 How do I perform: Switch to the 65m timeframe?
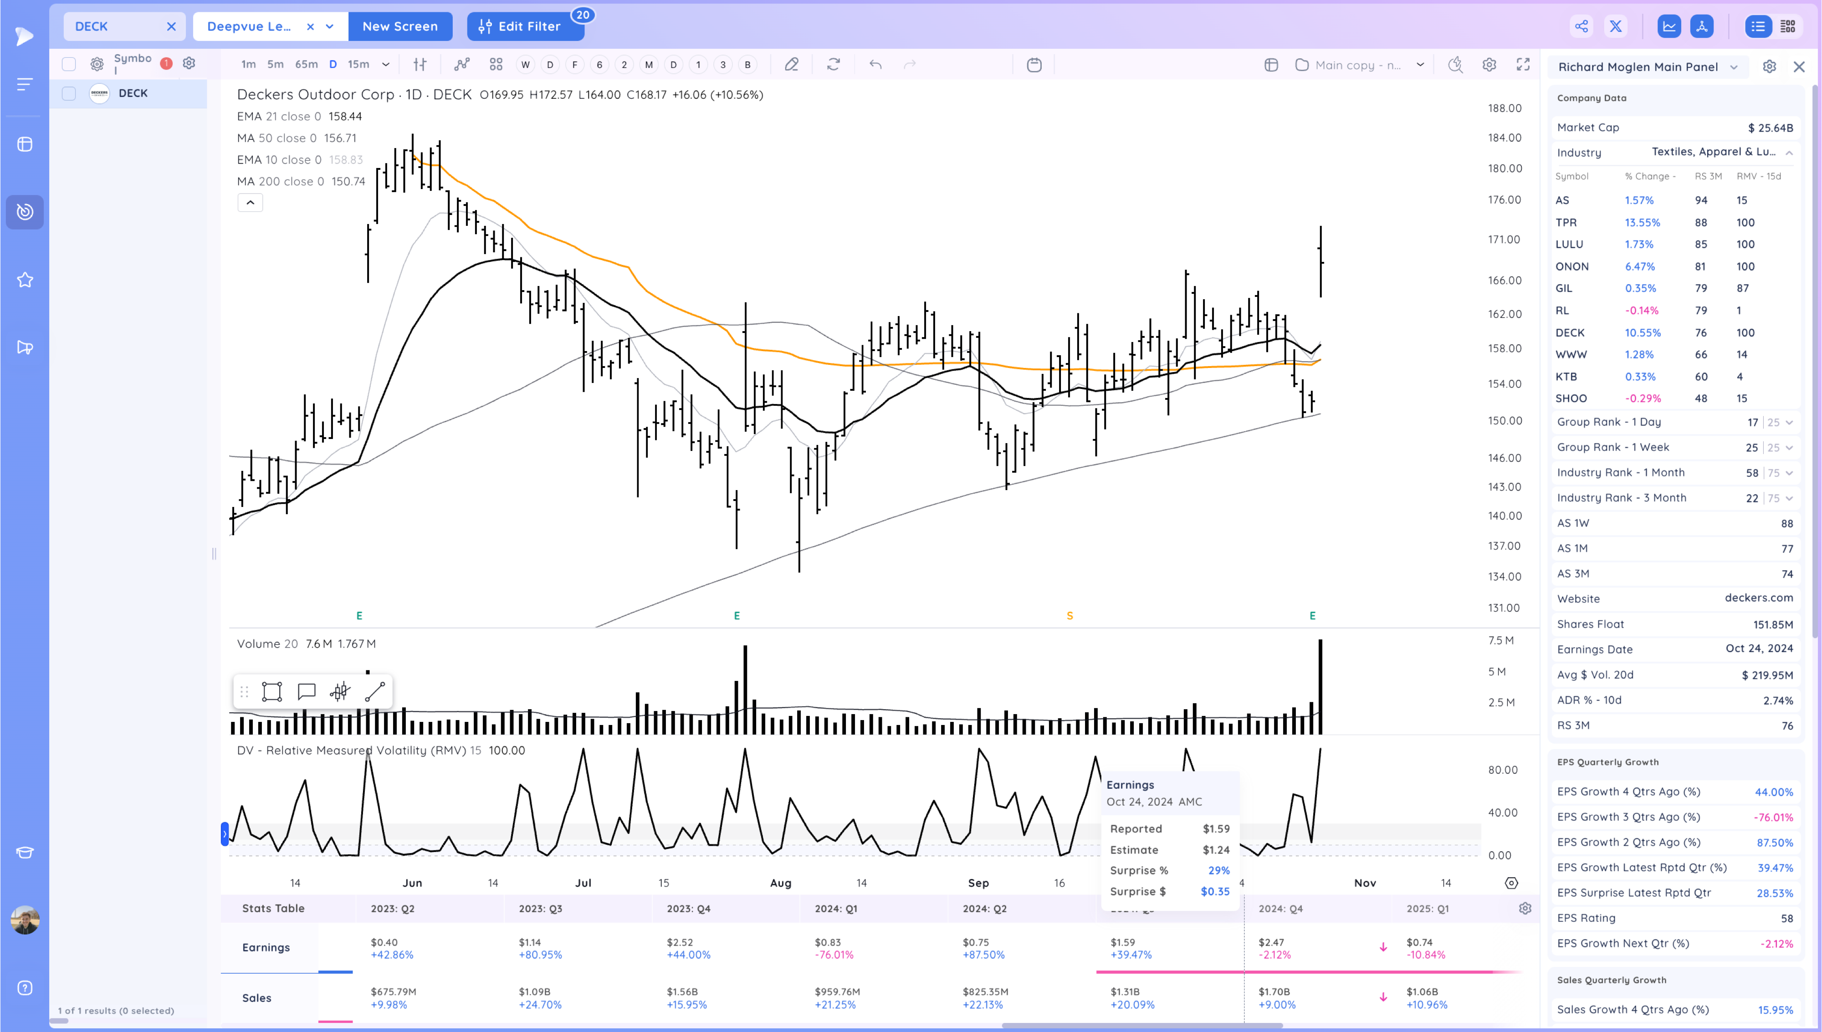tap(306, 65)
